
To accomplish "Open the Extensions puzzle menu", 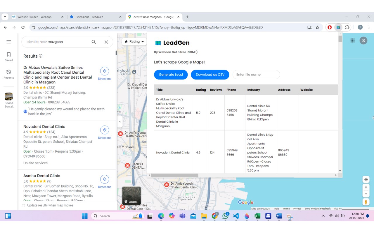I will coord(347,27).
